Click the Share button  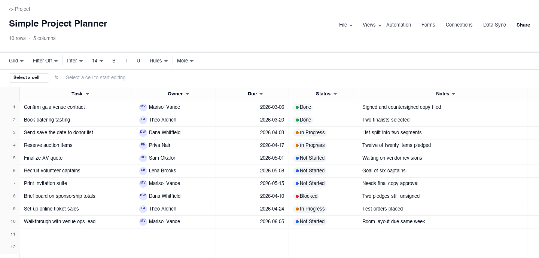tap(523, 25)
